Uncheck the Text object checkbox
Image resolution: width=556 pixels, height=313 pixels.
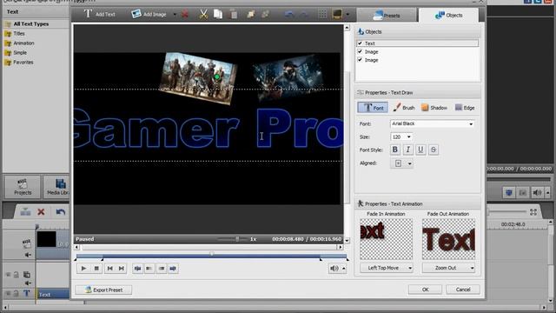coord(360,43)
